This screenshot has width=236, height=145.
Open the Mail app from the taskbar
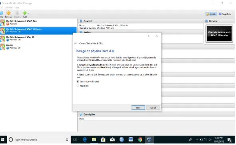point(112,140)
